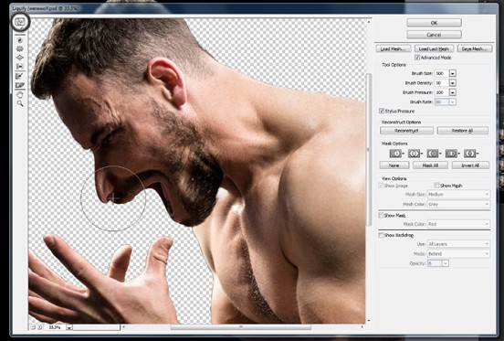Open the Brush Pressure dropdown arrow

pyautogui.click(x=453, y=92)
